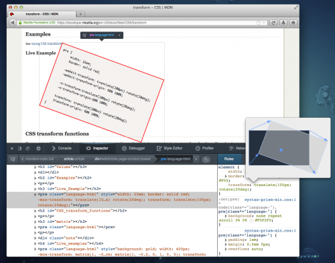335x263 pixels.
Task: Expand the h2 id="Examples" node
Action: (35, 178)
